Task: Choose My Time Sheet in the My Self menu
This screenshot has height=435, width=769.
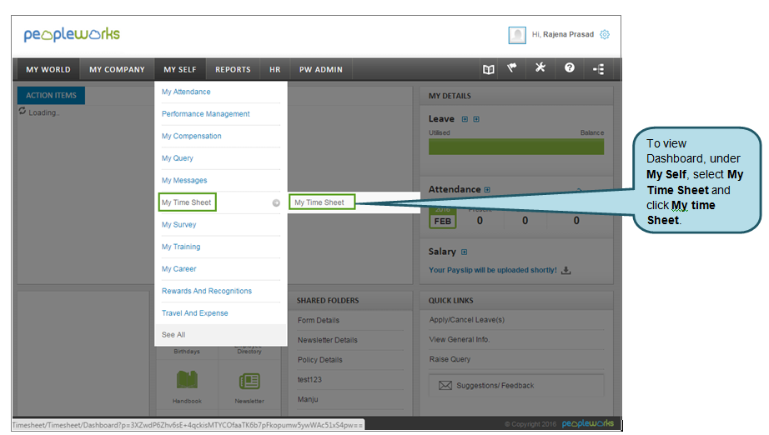Action: tap(186, 202)
